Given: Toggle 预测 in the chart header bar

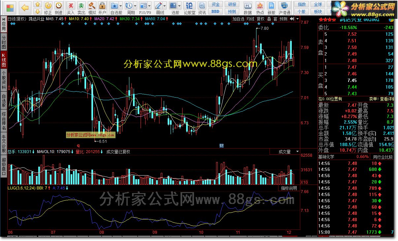Looking at the screenshot, I should [283, 19].
